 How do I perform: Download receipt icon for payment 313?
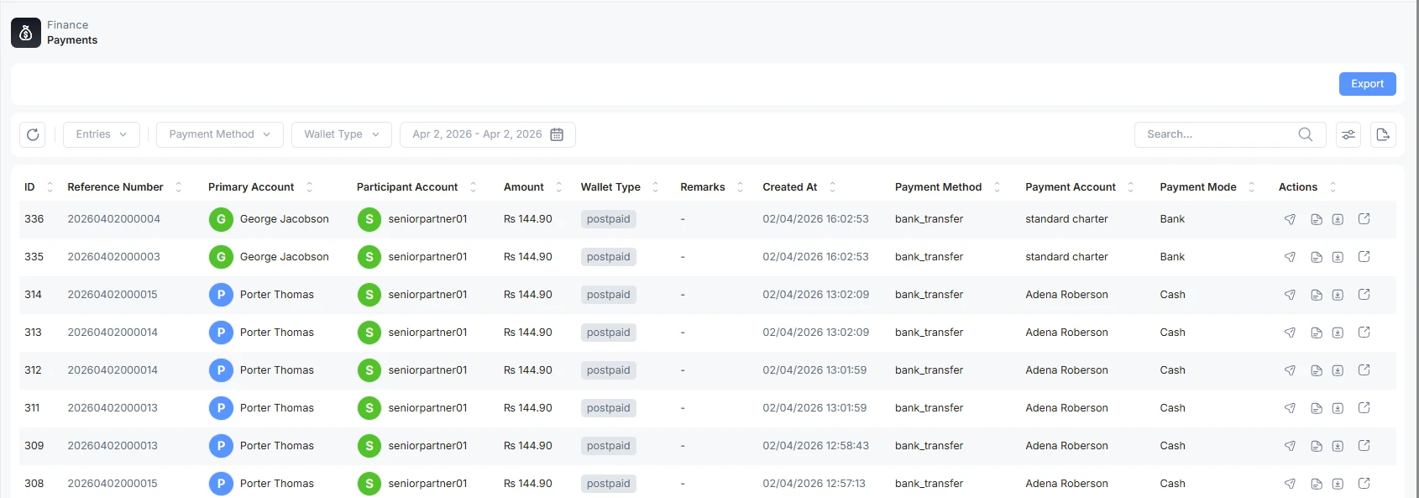pos(1338,333)
